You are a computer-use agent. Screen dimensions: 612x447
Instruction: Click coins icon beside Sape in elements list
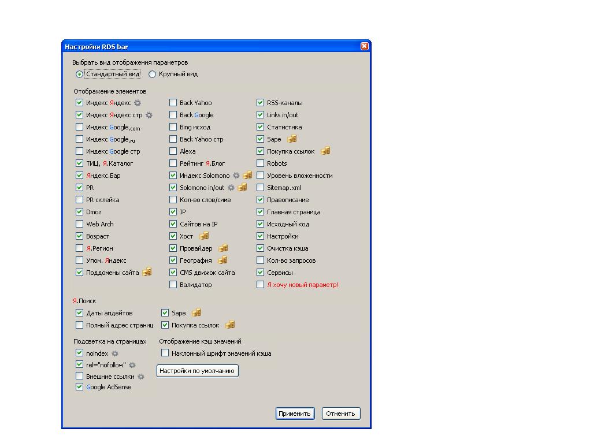(292, 139)
